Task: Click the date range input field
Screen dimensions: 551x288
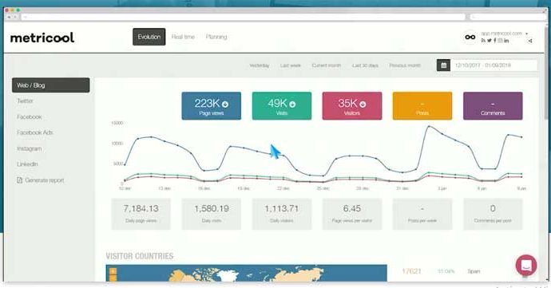Action: 494,65
